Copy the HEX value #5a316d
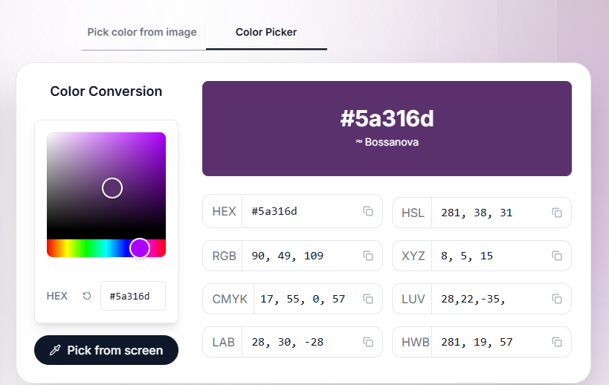609x385 pixels. 368,211
